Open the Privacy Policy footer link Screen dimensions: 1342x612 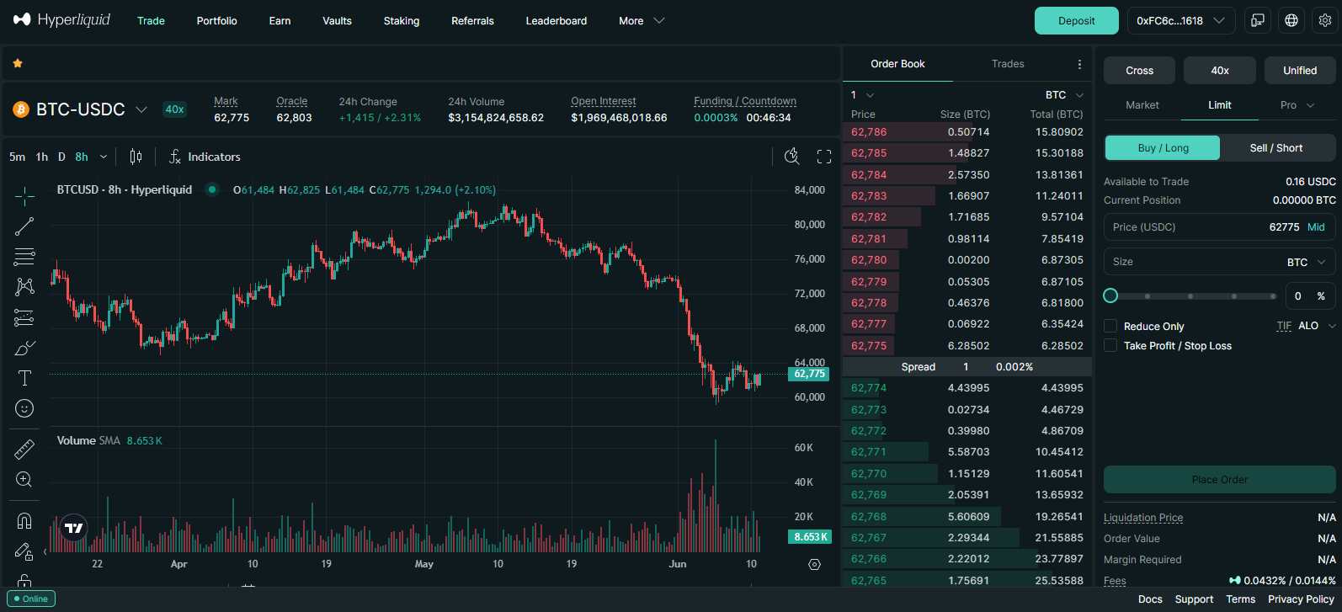click(x=1301, y=599)
